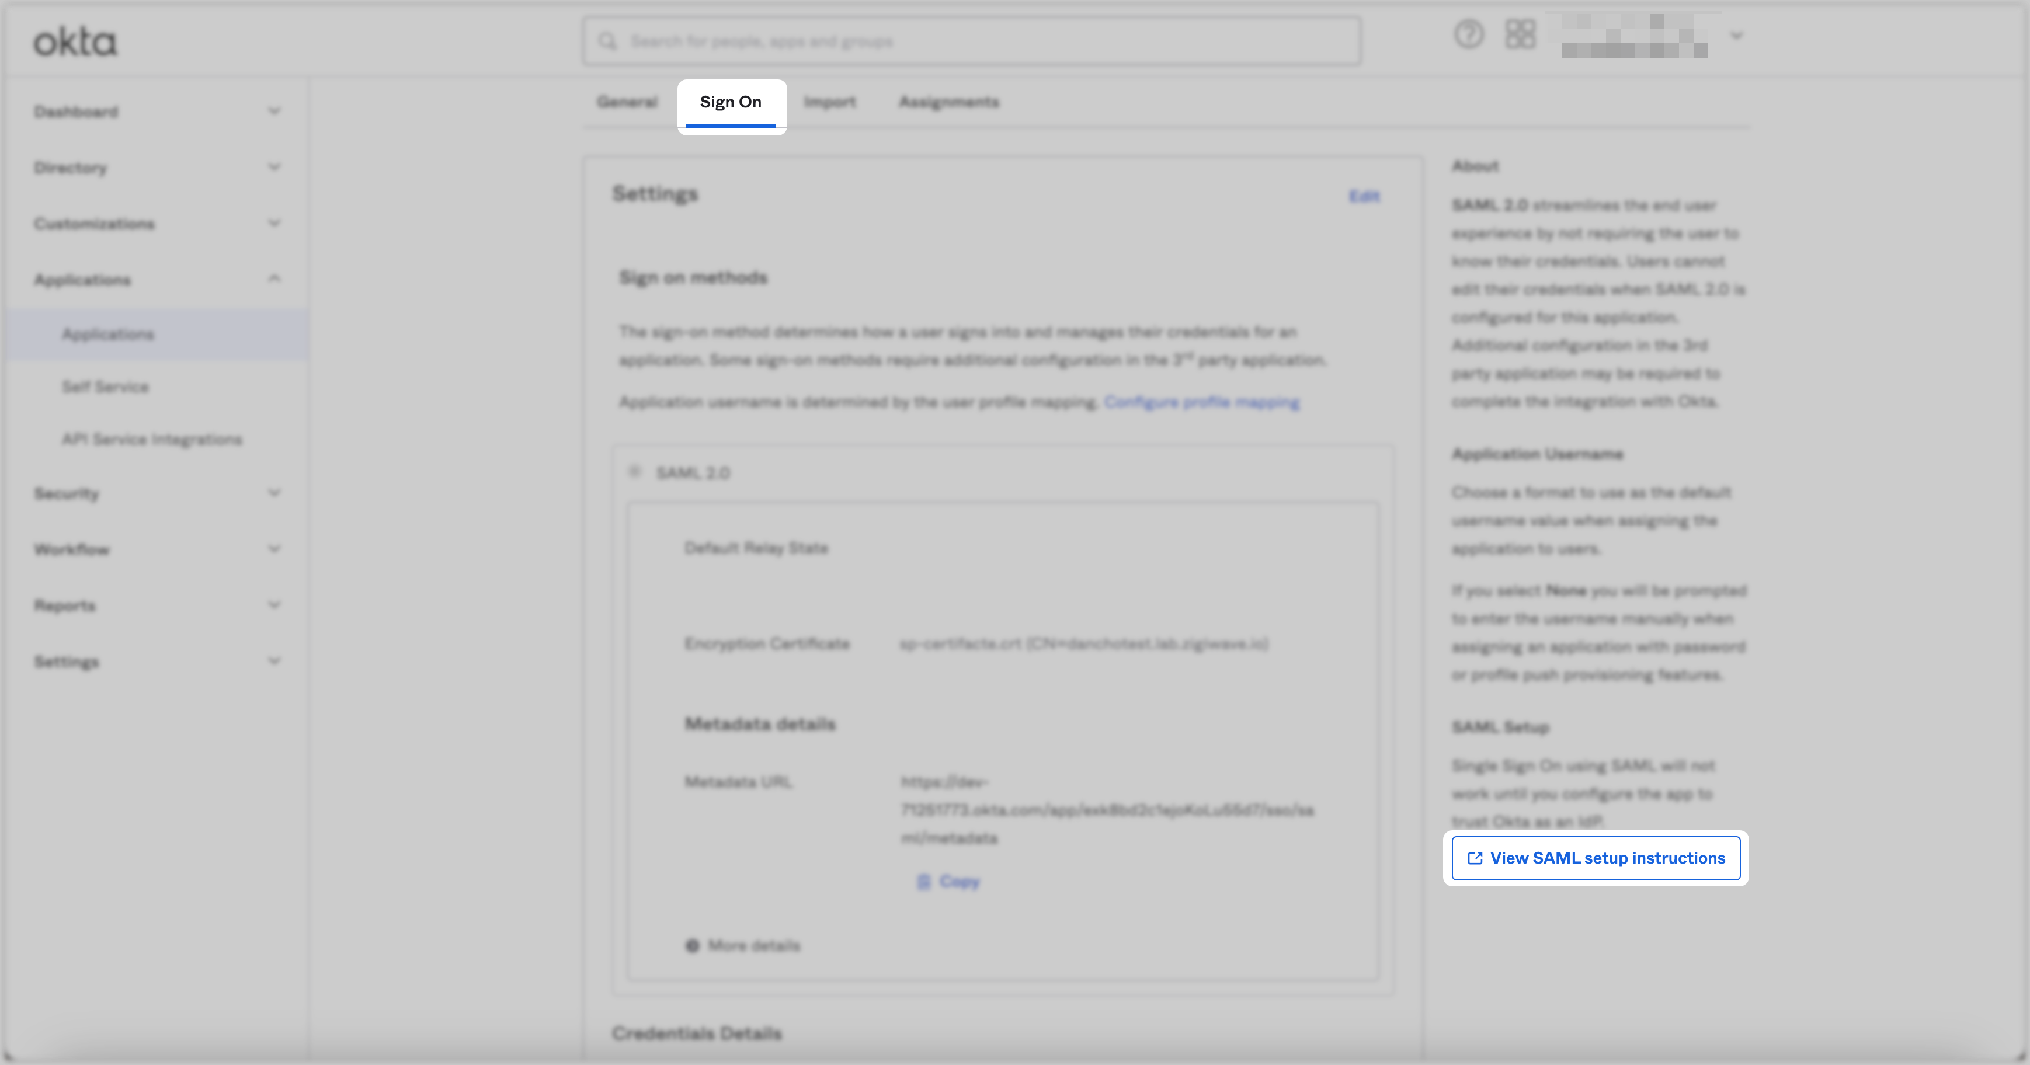This screenshot has height=1065, width=2030.
Task: Open the General tab
Action: pyautogui.click(x=627, y=102)
